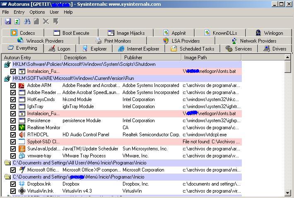
Task: Click the VirtuaWin.lnk entry icon
Action: coord(22,191)
